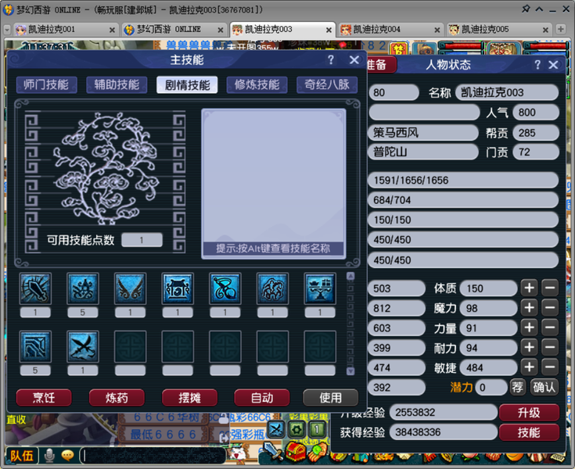Click the 自动 button
Viewport: 575px width, 469px height.
tap(262, 398)
